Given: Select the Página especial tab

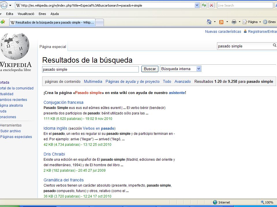Looking at the screenshot, I should click(x=53, y=47).
